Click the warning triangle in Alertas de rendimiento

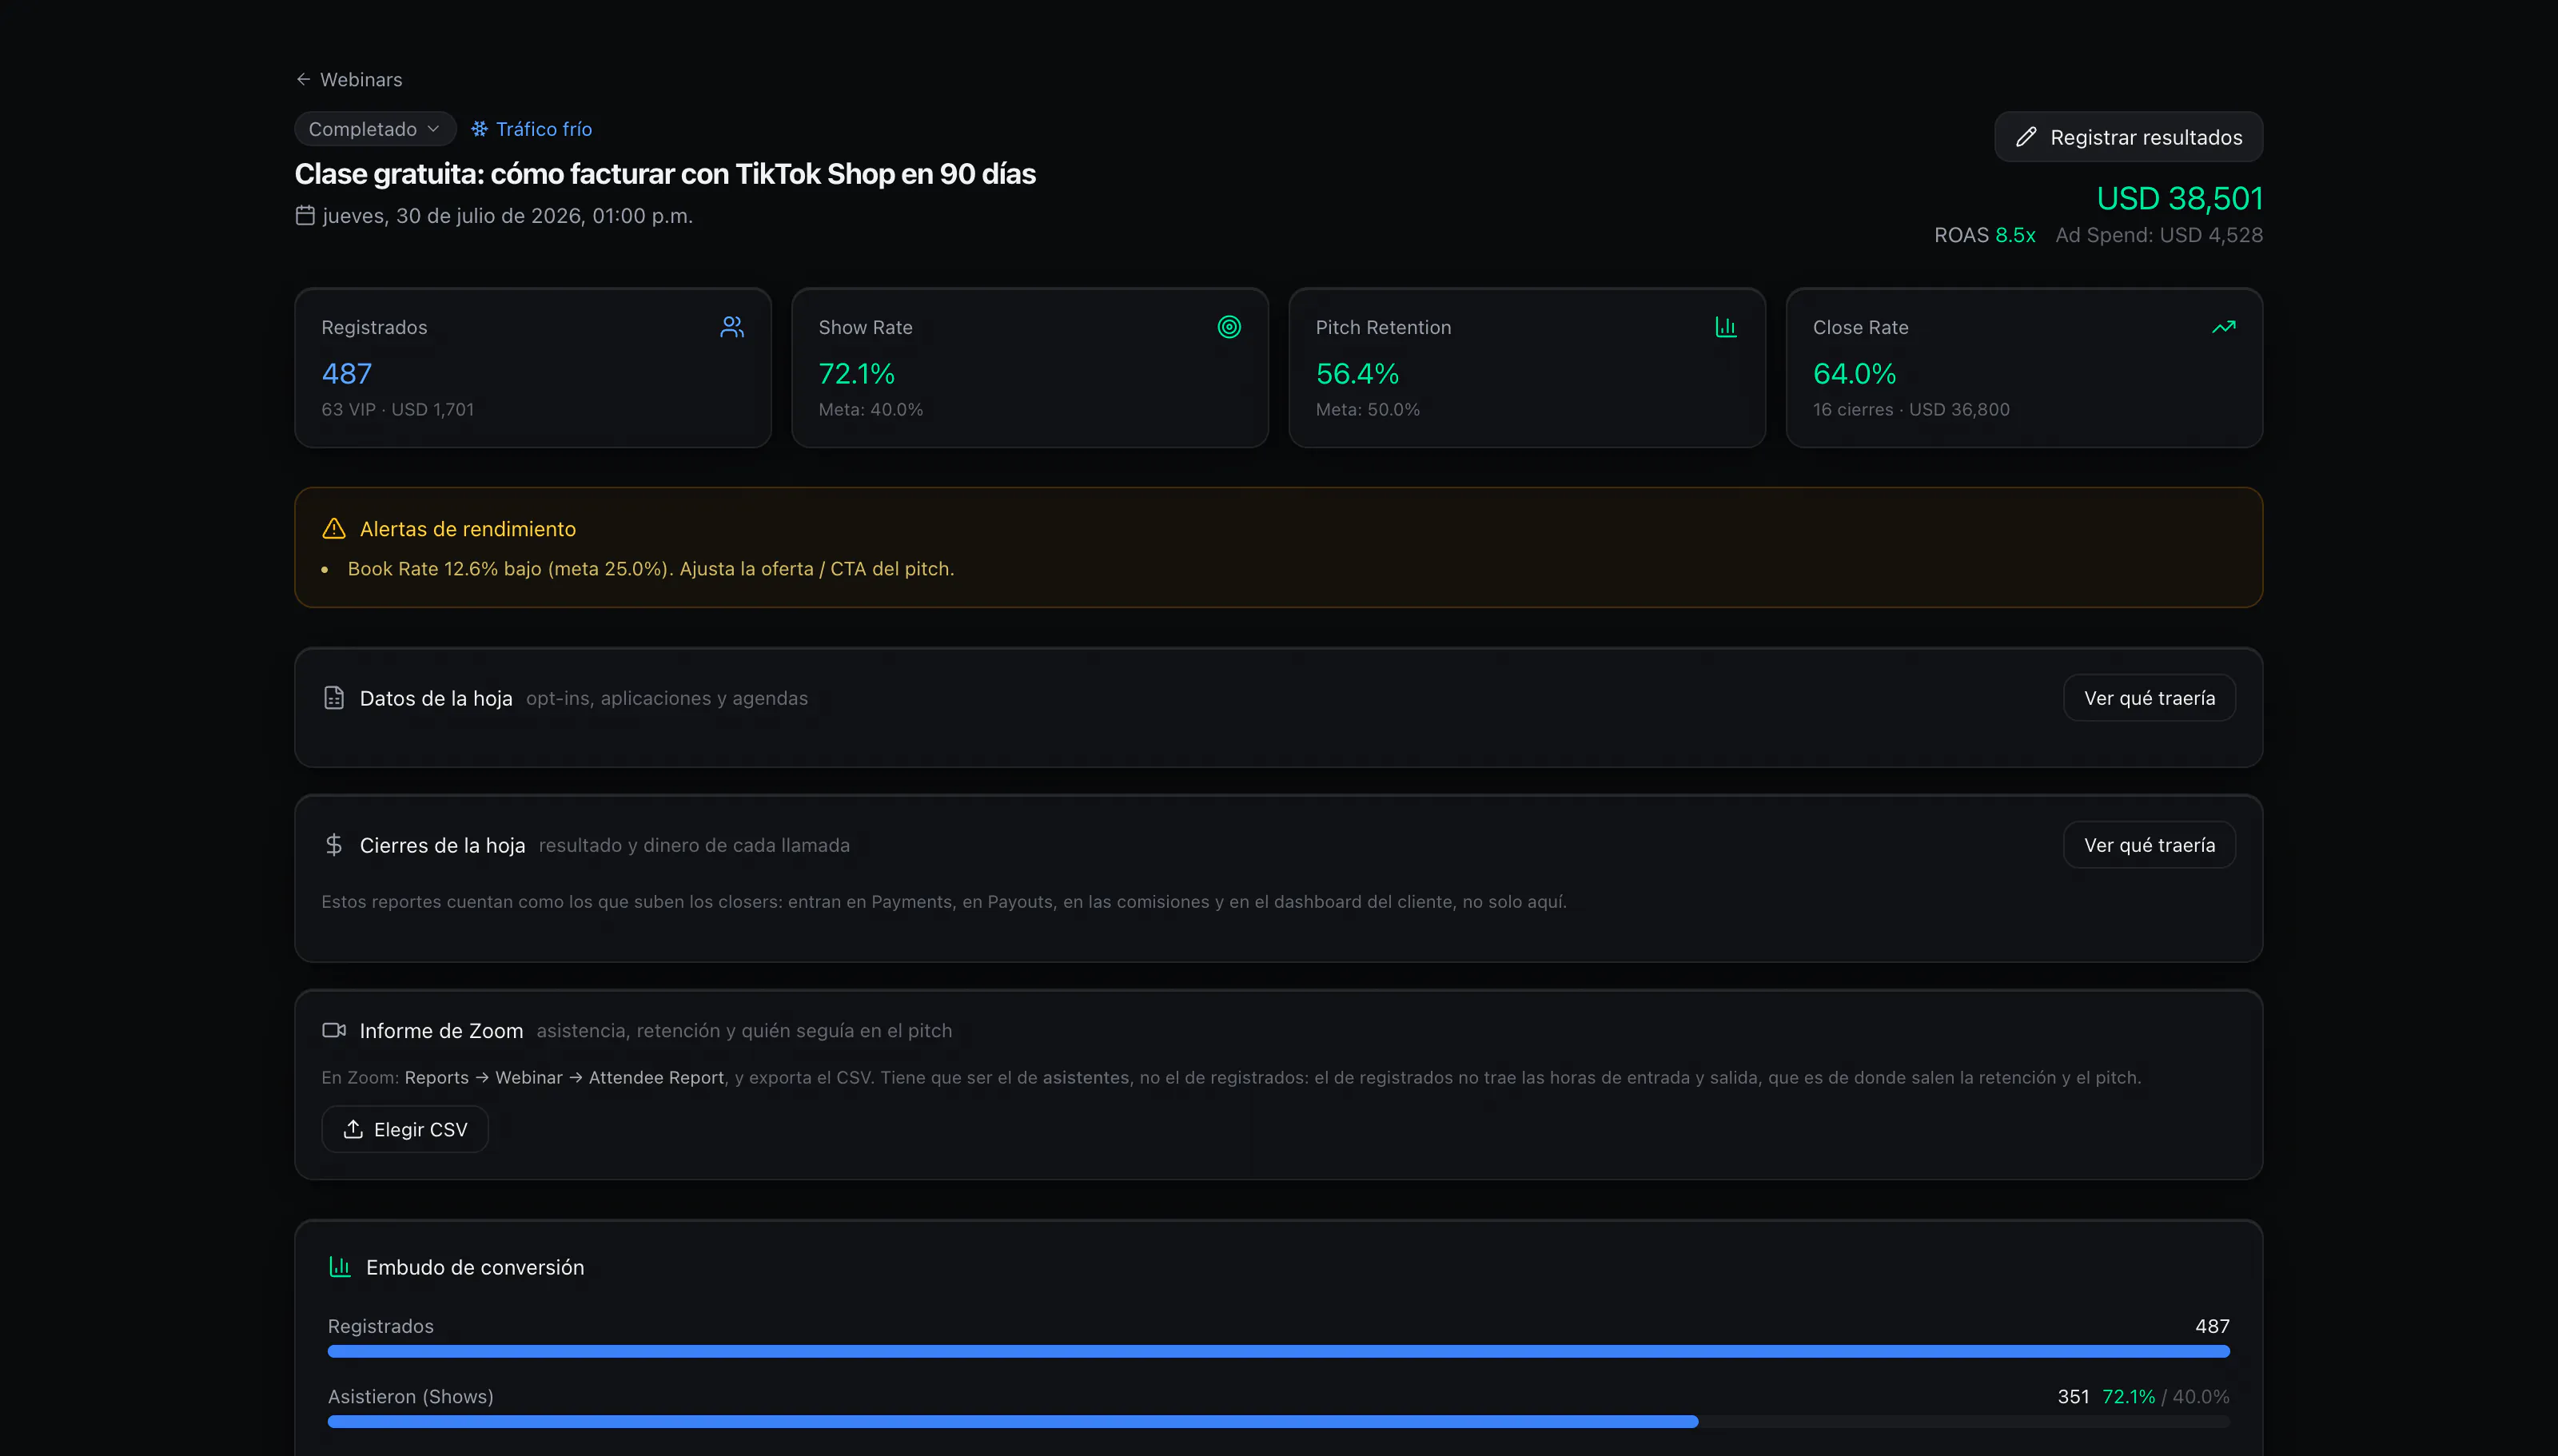click(334, 528)
